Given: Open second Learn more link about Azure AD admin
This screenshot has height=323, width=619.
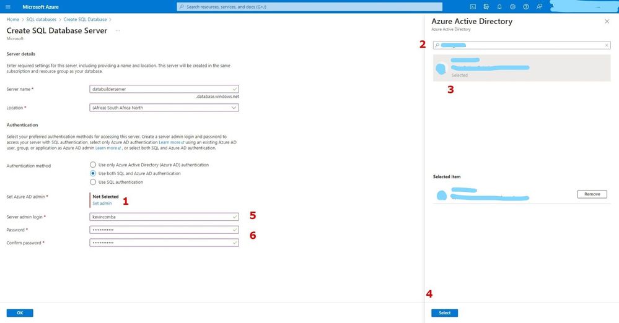Looking at the screenshot, I should 108,148.
